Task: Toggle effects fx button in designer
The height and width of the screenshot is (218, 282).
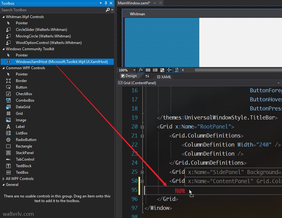Action: pyautogui.click(x=141, y=70)
